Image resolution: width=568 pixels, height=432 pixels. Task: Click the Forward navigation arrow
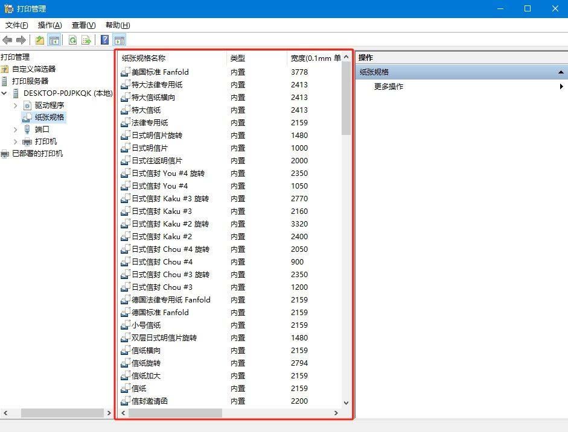pos(21,40)
